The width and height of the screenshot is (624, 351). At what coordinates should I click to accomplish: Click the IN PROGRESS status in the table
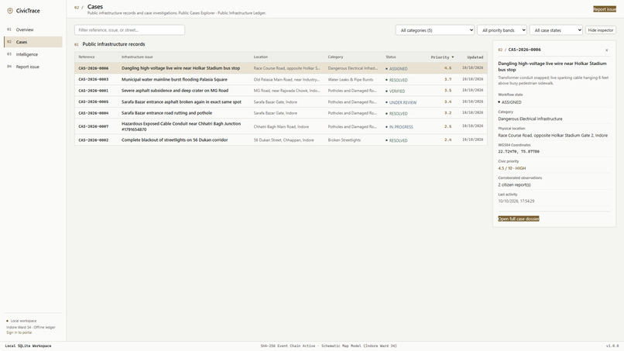pos(399,127)
